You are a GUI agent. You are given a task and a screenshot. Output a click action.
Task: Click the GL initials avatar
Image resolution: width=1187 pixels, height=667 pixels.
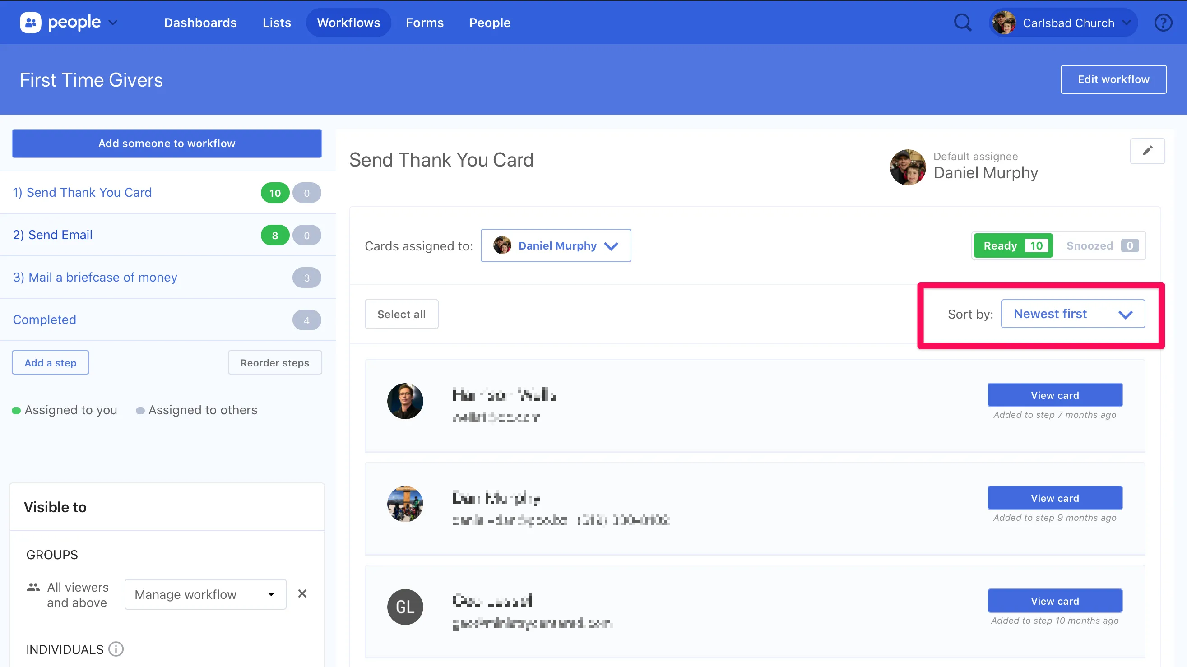click(x=405, y=607)
